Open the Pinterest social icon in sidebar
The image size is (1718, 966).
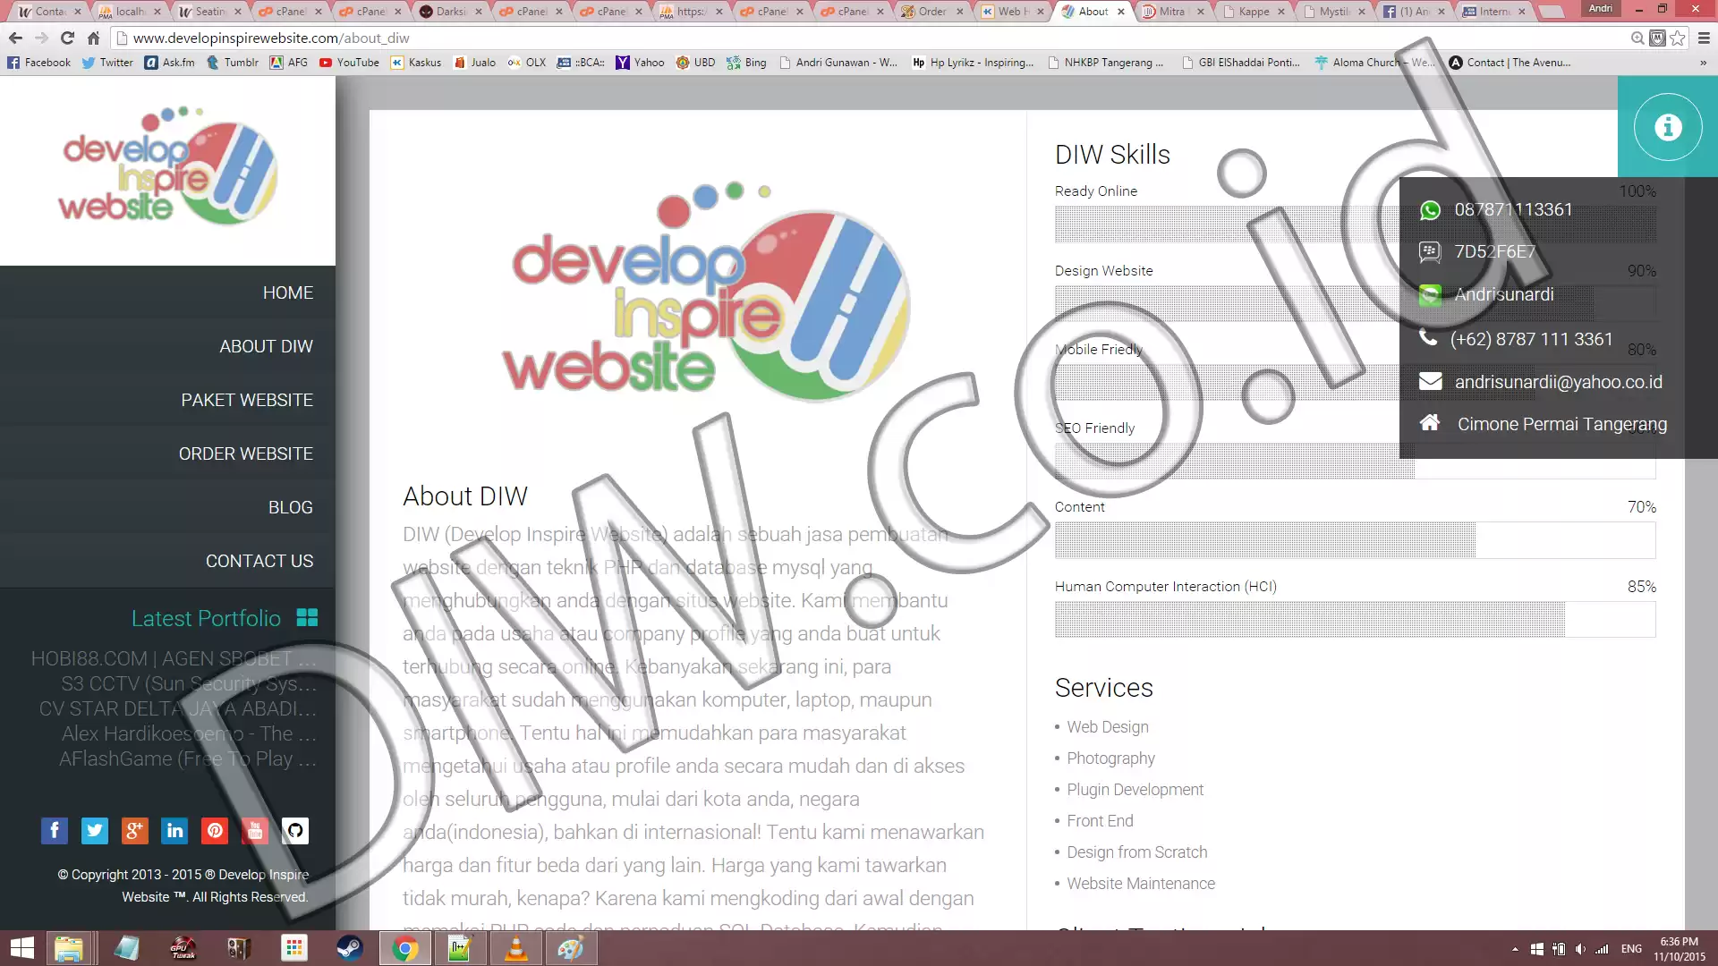coord(215,831)
